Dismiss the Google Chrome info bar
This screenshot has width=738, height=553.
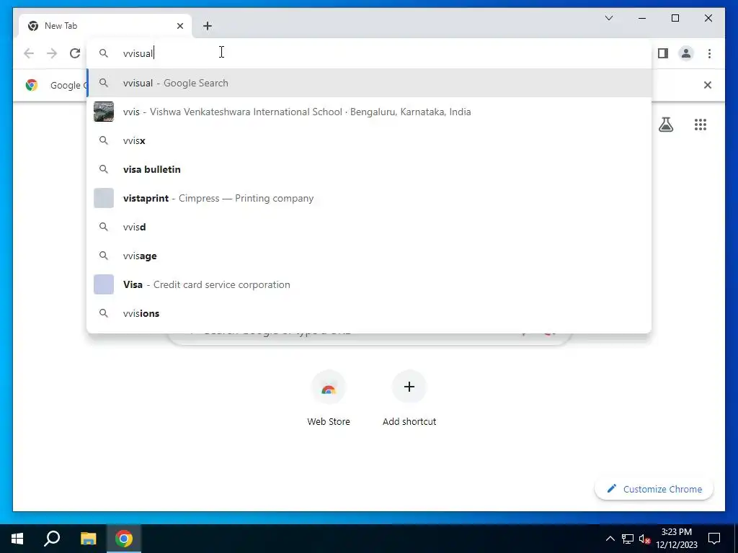coord(708,85)
